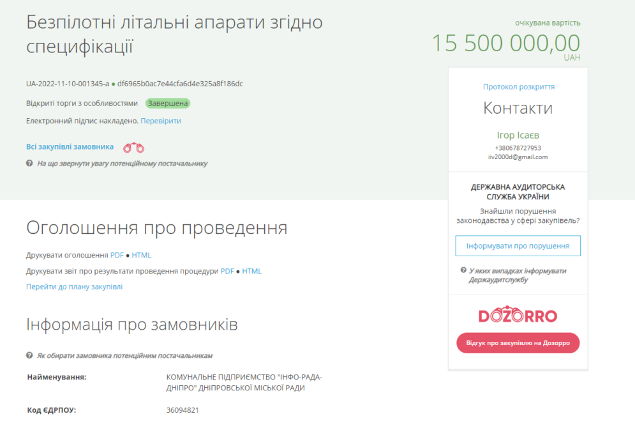
Task: Click the email iiv2000d@gmail.com
Action: coord(518,157)
